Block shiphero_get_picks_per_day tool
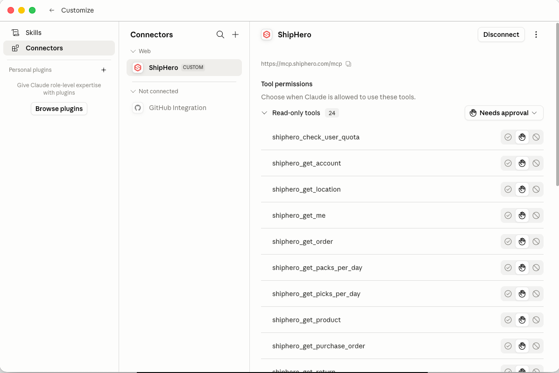This screenshot has height=373, width=559. pyautogui.click(x=536, y=294)
